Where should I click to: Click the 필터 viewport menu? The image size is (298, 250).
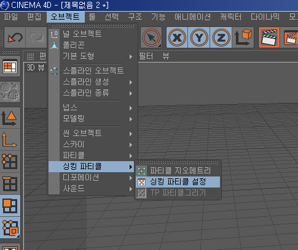tap(146, 56)
